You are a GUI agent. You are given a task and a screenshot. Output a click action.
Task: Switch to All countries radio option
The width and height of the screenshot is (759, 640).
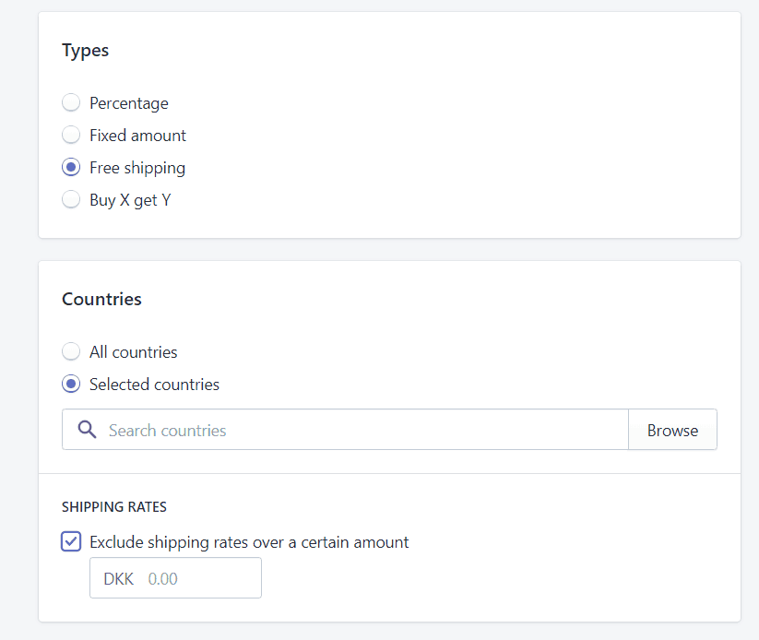pos(71,351)
